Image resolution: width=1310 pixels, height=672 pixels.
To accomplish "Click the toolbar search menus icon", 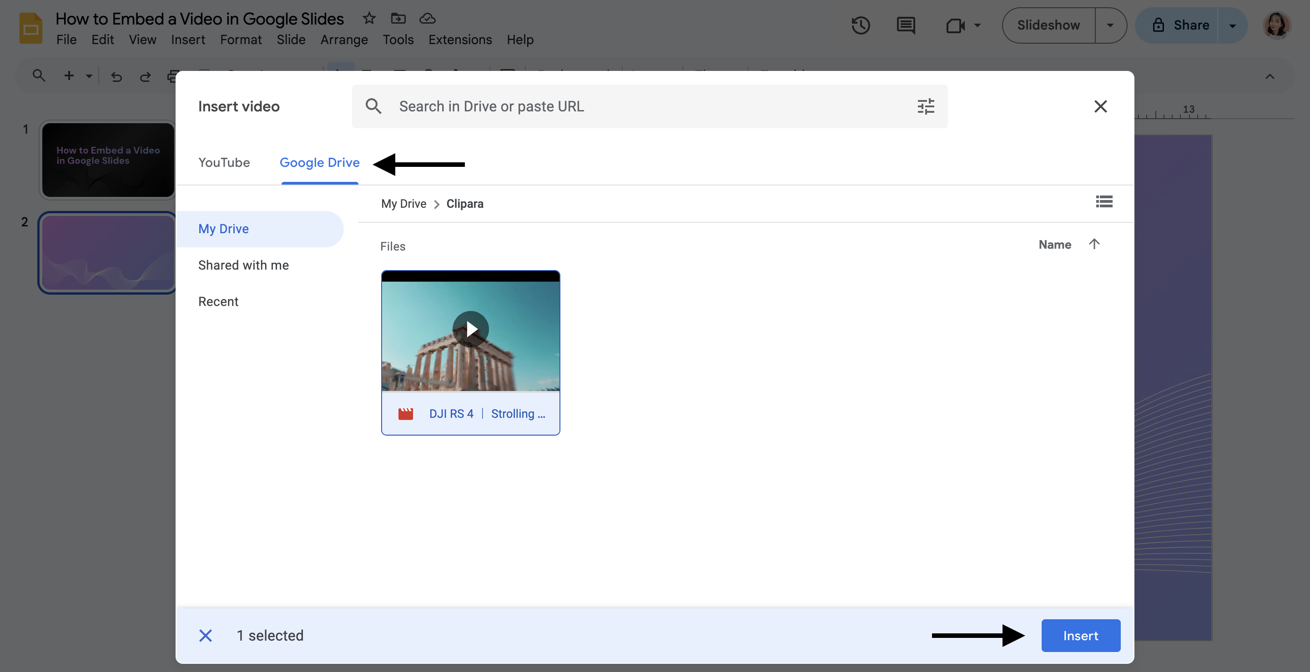I will (39, 76).
